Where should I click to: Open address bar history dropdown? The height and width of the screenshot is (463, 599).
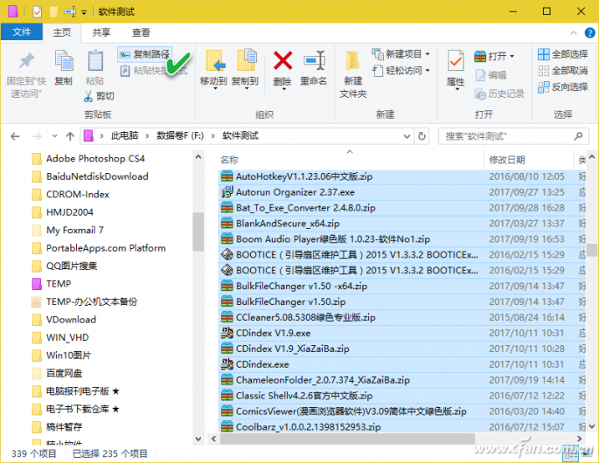pyautogui.click(x=407, y=136)
